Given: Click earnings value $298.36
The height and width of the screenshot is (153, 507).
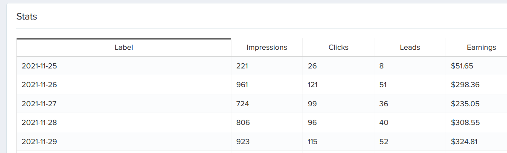Looking at the screenshot, I should (465, 85).
